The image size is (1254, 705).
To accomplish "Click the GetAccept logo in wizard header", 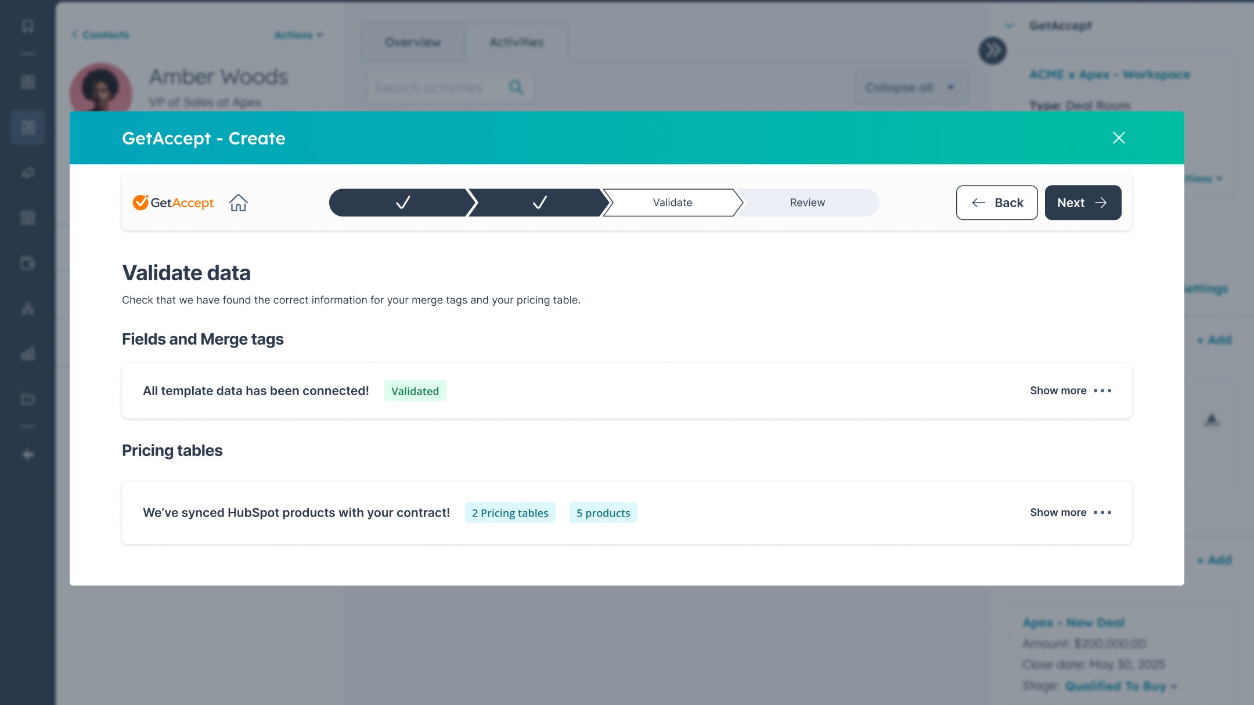I will [173, 203].
